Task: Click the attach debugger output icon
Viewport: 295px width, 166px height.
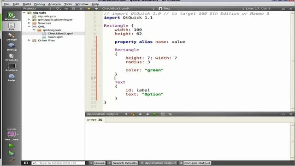Action: pyautogui.click(x=170, y=114)
